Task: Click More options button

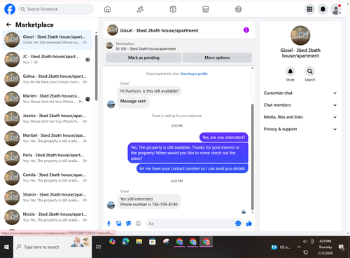Action: (x=217, y=57)
